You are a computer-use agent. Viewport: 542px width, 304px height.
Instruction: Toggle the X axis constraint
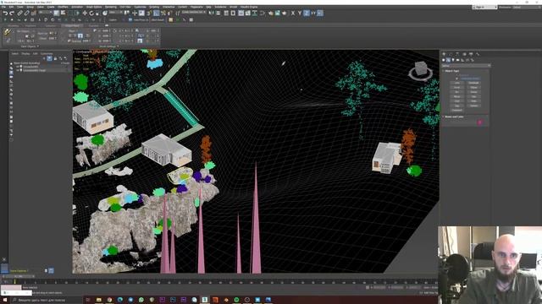pos(293,14)
